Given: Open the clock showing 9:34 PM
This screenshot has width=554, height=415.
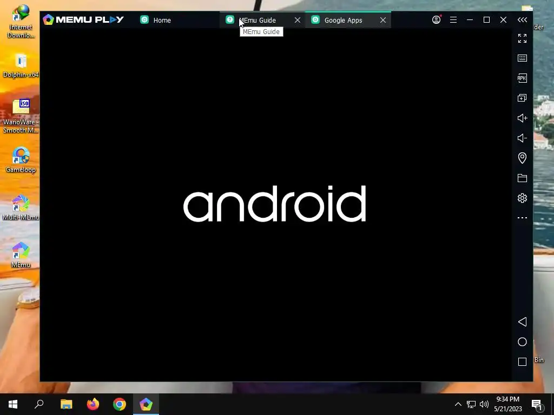Looking at the screenshot, I should 507,404.
